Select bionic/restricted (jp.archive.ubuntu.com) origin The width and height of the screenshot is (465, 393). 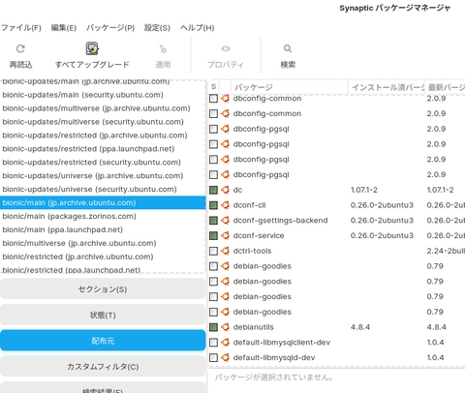click(103, 257)
